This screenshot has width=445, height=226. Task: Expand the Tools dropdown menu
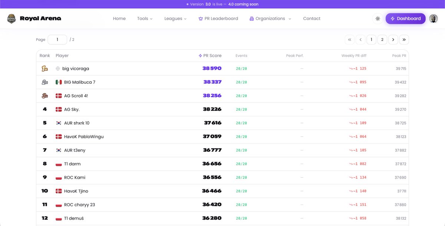(x=145, y=19)
